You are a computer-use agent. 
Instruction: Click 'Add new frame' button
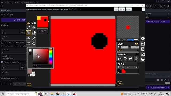point(42,31)
